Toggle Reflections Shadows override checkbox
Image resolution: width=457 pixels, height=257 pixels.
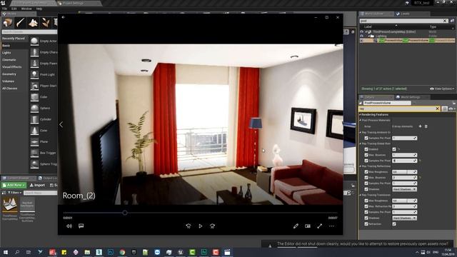coord(366,189)
